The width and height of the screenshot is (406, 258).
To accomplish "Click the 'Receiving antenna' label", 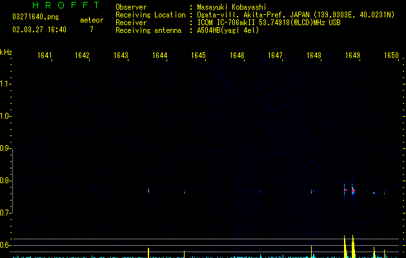I will [148, 30].
